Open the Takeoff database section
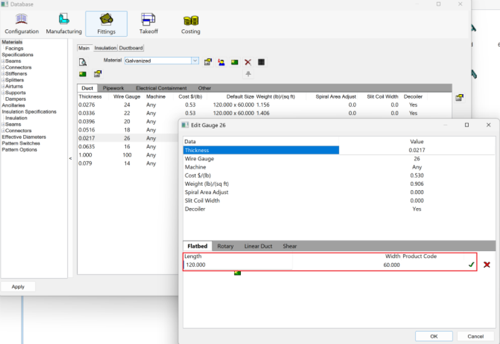 149,24
